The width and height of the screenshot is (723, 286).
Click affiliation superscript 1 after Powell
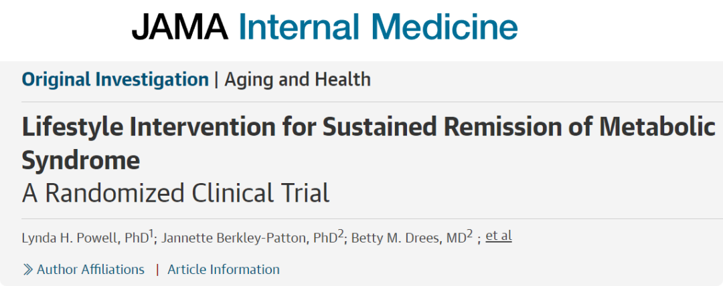click(151, 233)
